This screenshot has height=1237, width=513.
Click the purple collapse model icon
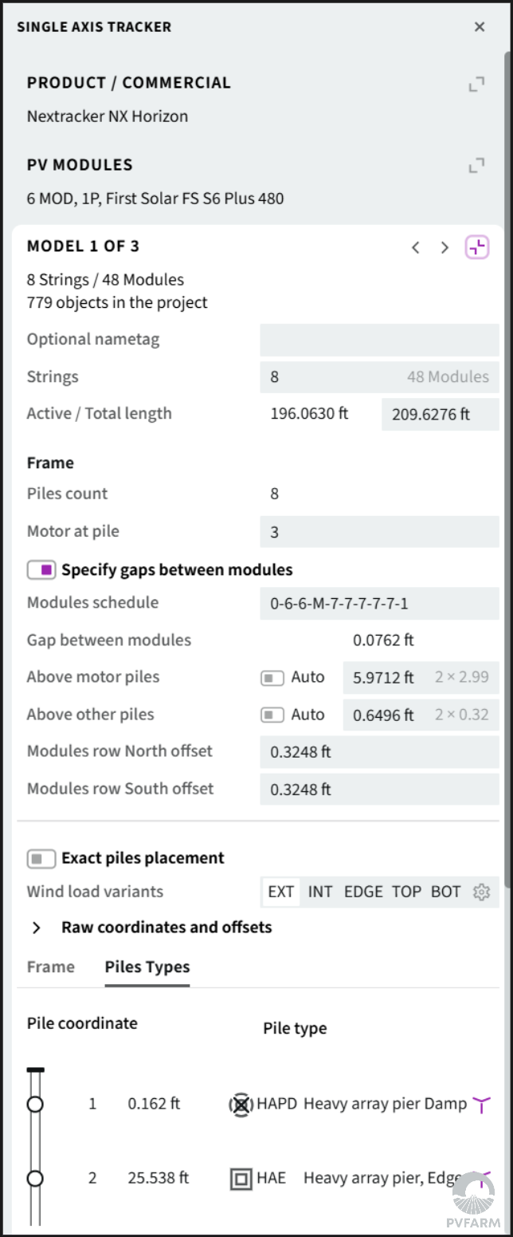coord(477,247)
